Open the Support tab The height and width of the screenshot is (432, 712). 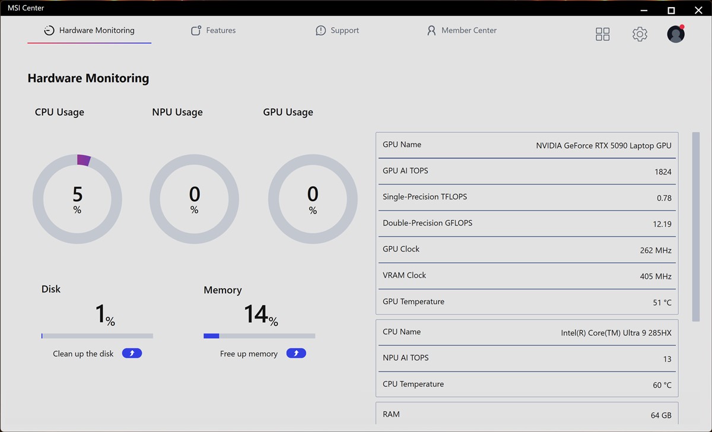[345, 30]
